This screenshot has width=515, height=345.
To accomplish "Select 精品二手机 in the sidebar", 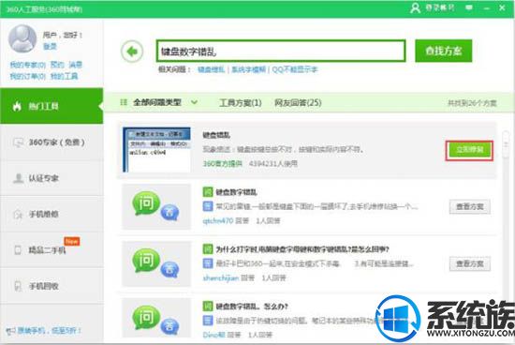I will tap(51, 250).
